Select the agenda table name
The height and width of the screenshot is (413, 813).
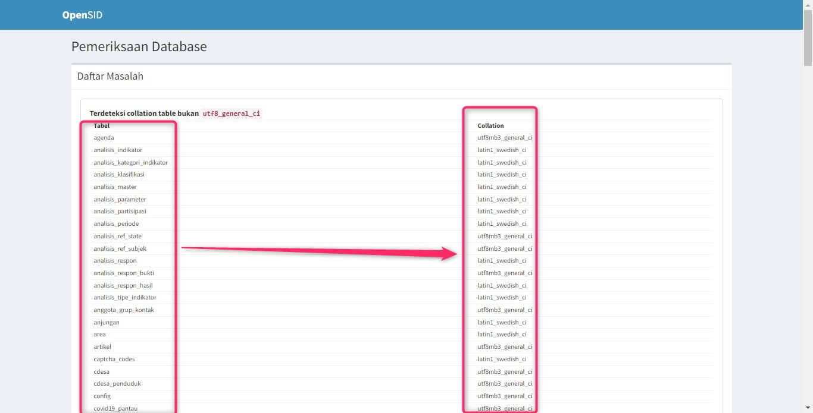[x=104, y=137]
